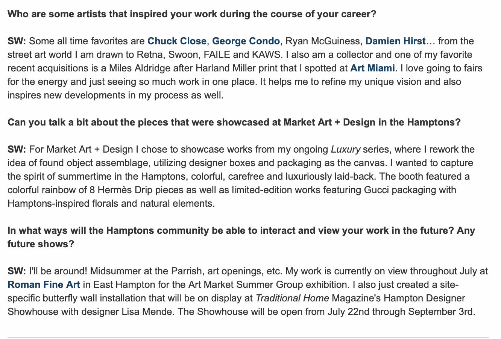Visit the Roman Fine Art link
The width and height of the screenshot is (501, 339).
click(44, 285)
